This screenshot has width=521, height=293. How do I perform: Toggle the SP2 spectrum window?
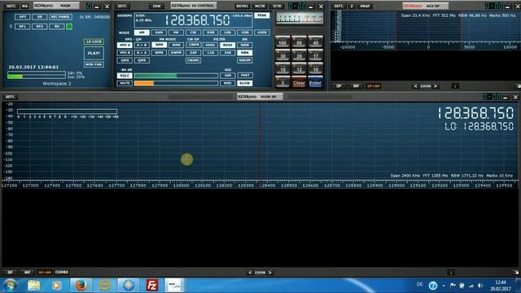[x=40, y=26]
